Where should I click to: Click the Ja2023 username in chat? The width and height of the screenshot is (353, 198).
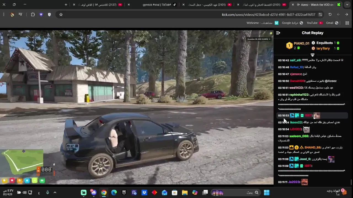point(294,182)
